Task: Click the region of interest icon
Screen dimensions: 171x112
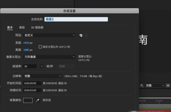Action: 168,85
